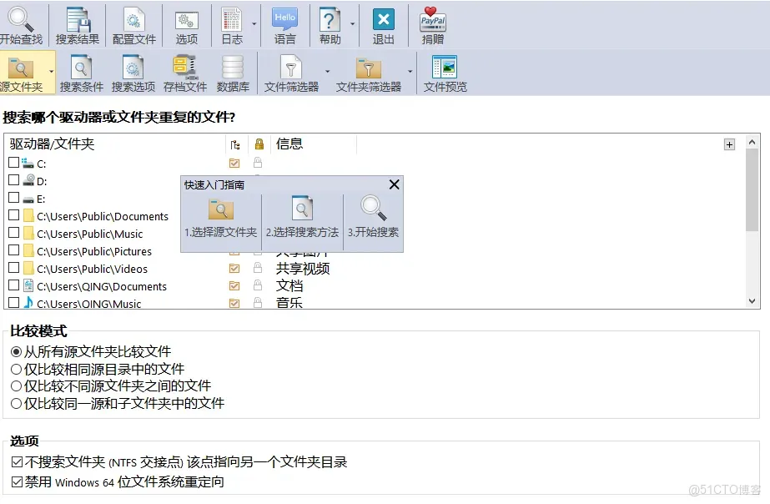This screenshot has width=770, height=504.
Task: Check the C: drive checkbox
Action: pos(14,163)
